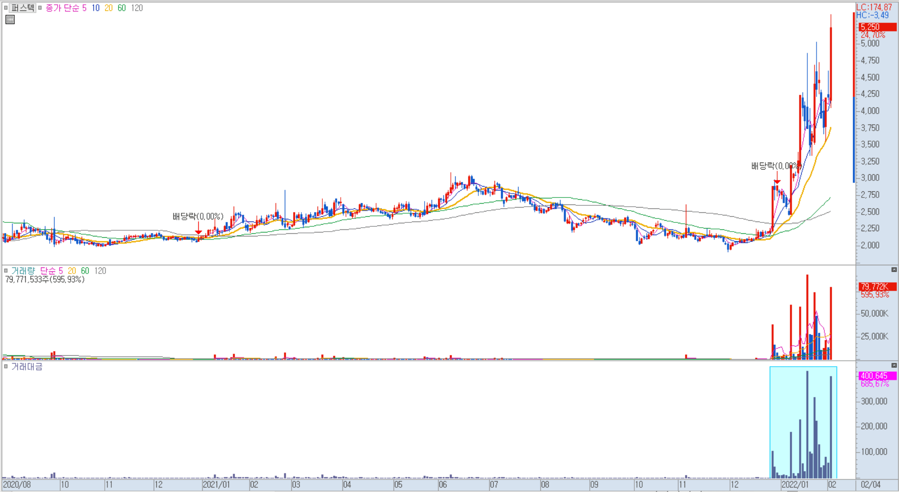Click the first 배당락 red arrow marker
899x492 pixels.
point(198,231)
